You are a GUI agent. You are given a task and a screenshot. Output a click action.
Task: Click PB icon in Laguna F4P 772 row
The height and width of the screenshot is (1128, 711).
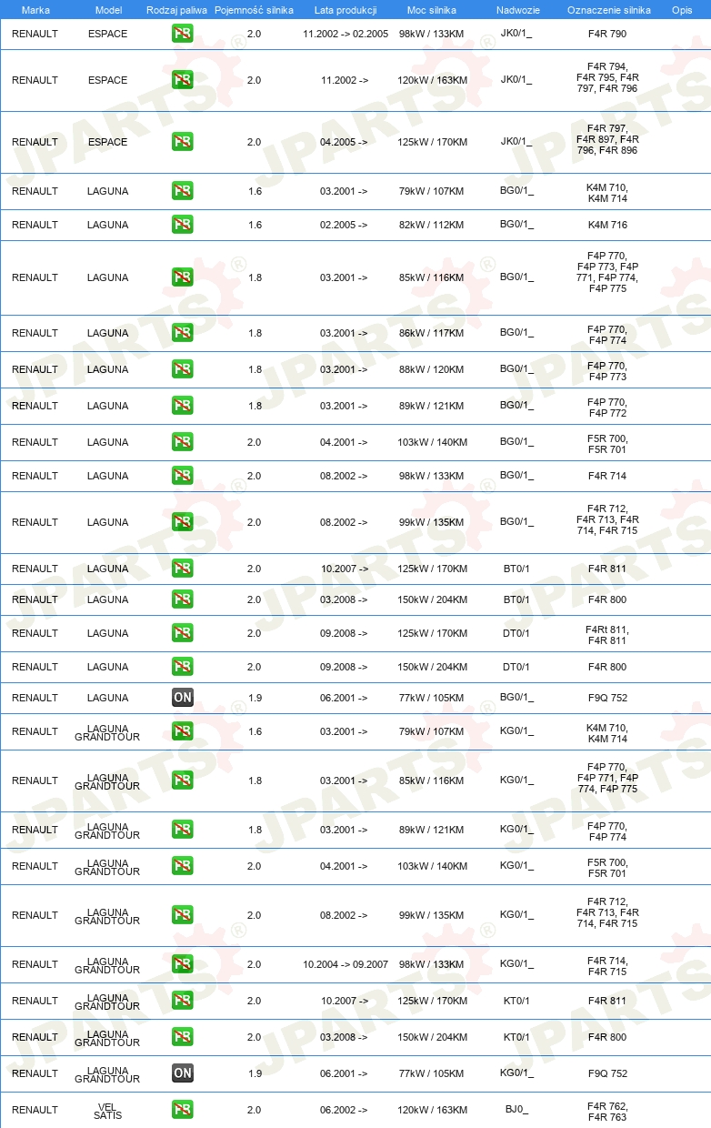pos(183,406)
